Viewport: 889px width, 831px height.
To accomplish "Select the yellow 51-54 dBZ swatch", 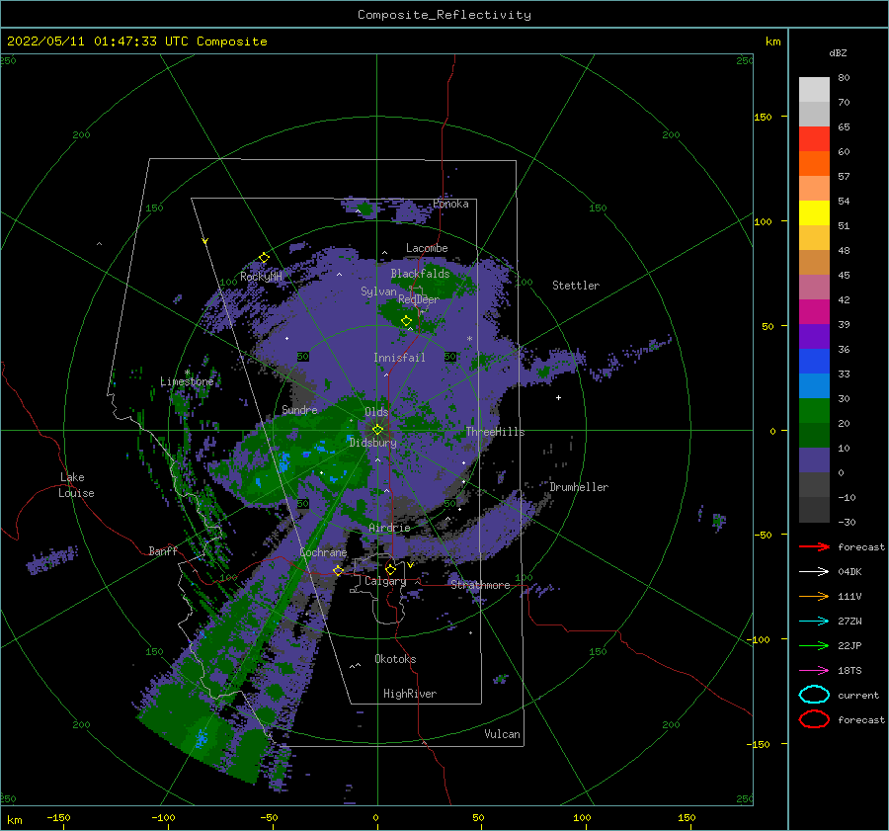I will pos(814,213).
